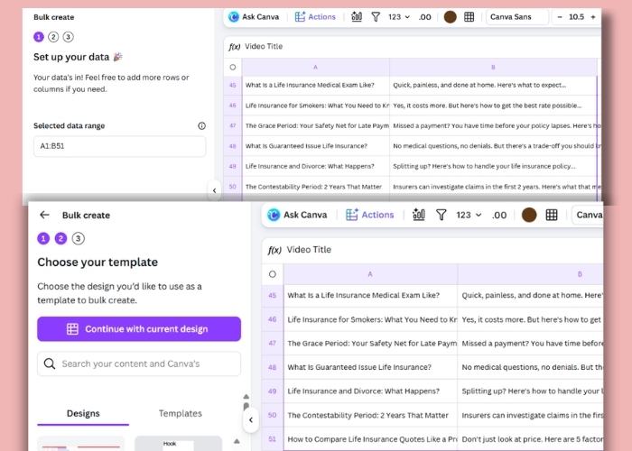Image resolution: width=632 pixels, height=451 pixels.
Task: Select step 1 in lower Bulk create panel
Action: pos(43,238)
